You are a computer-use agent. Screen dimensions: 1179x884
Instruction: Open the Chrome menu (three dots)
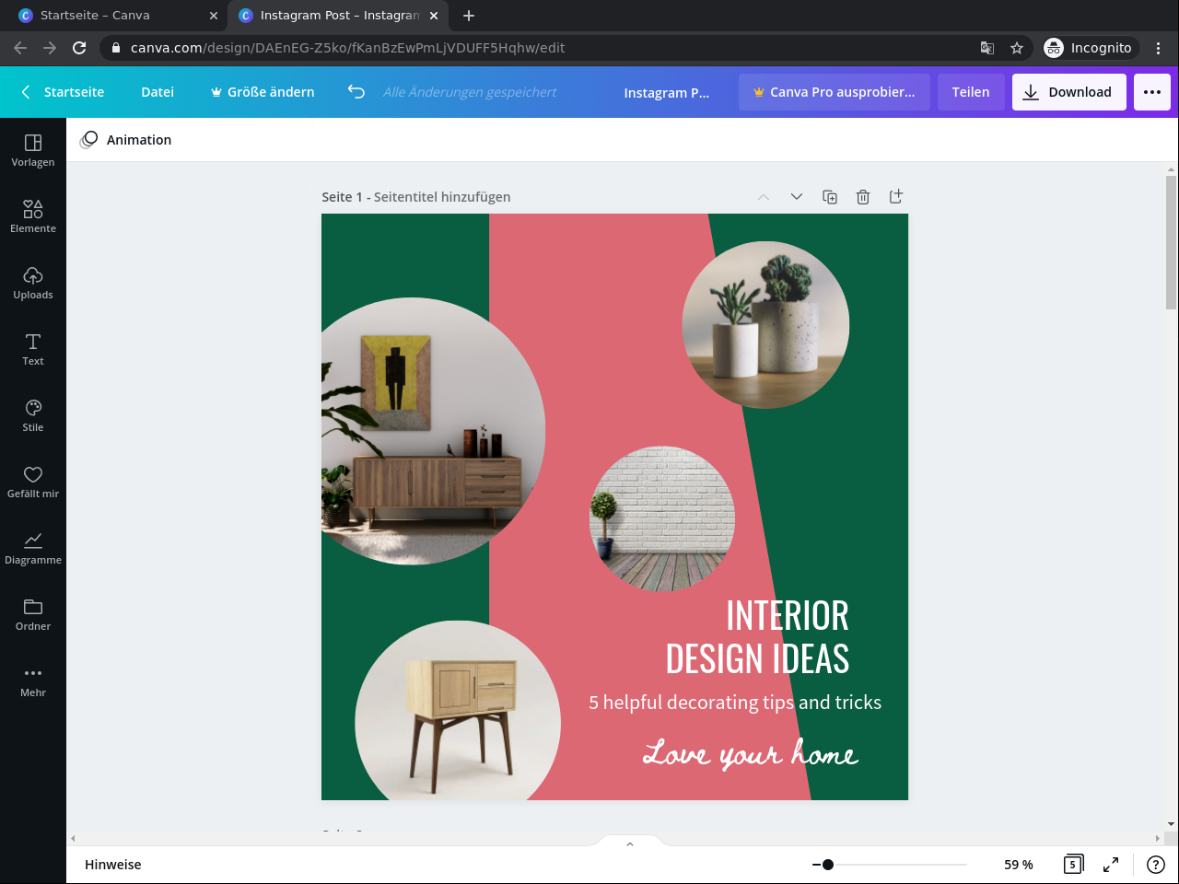(x=1159, y=48)
